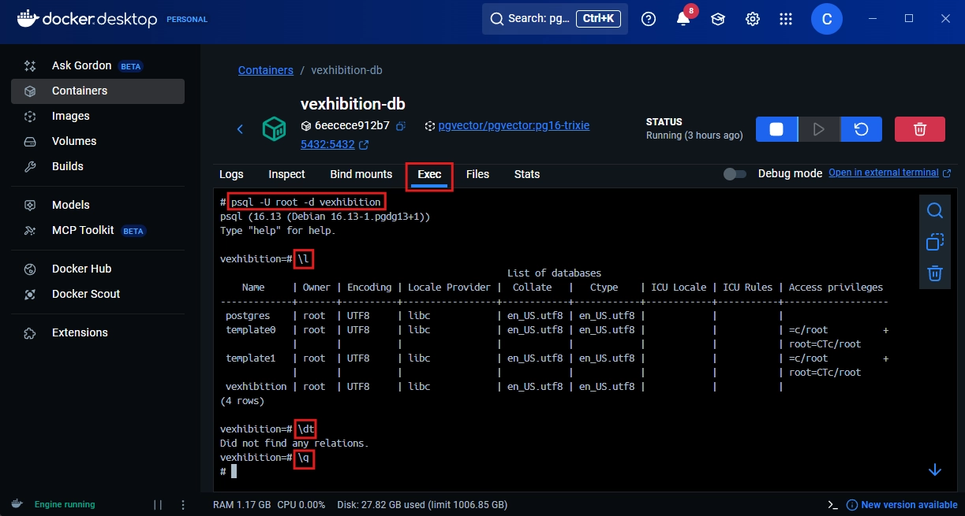The height and width of the screenshot is (516, 965).
Task: Open MCP Toolkit section
Action: click(x=98, y=230)
